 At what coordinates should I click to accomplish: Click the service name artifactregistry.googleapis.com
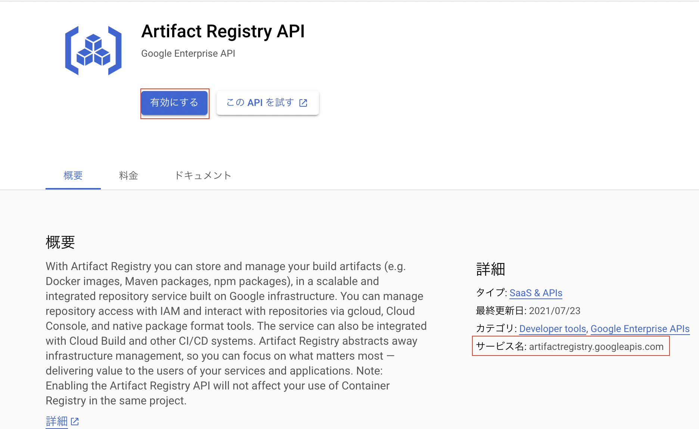point(596,347)
